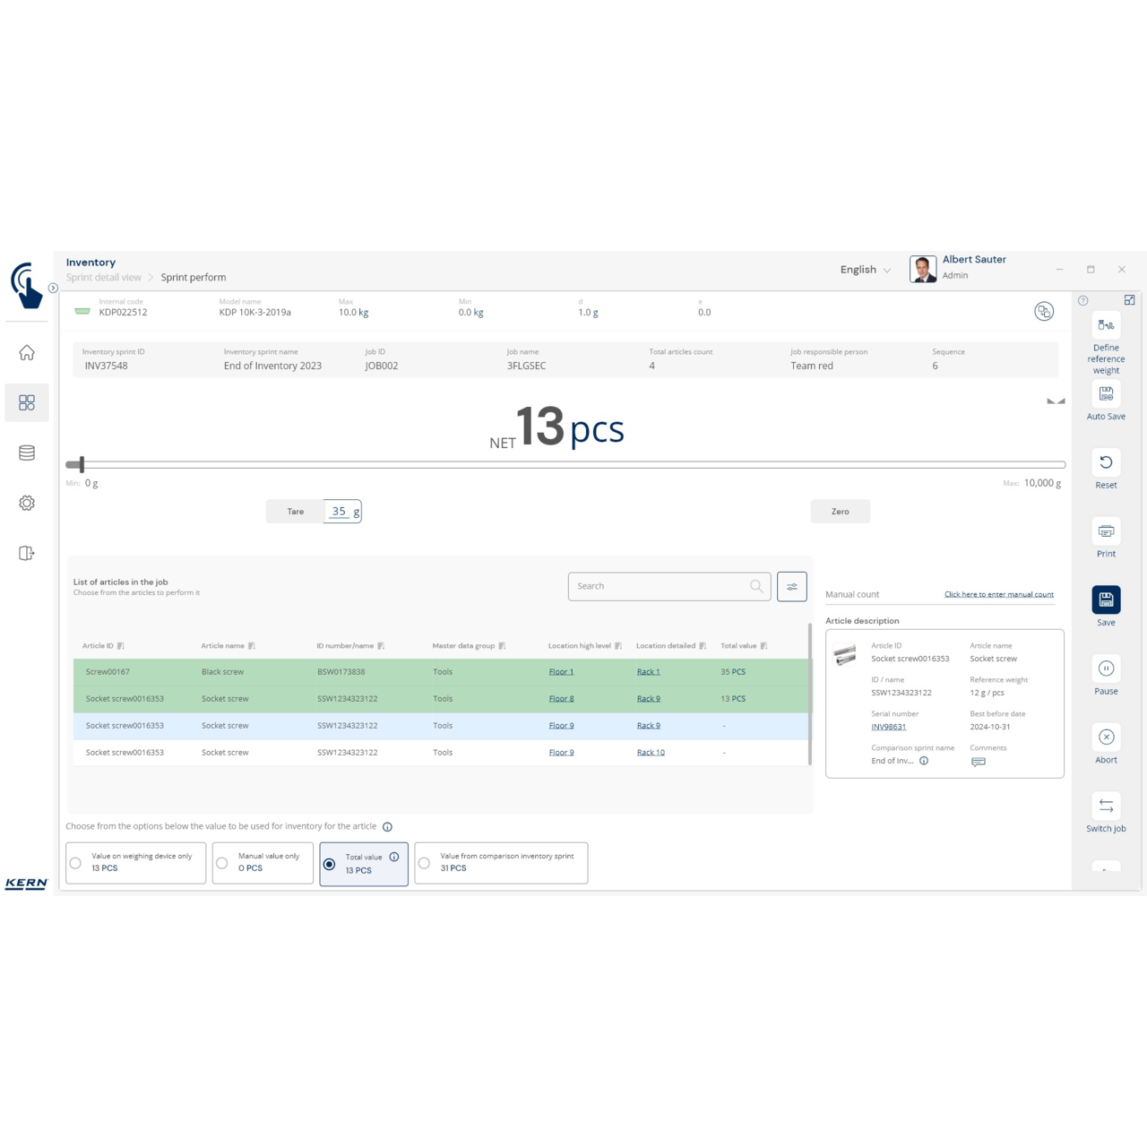Click the Switch job icon
Viewport: 1147px width, 1147px height.
coord(1106,806)
